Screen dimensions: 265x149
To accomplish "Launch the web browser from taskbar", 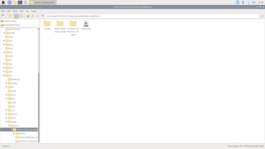I will tap(9, 3).
